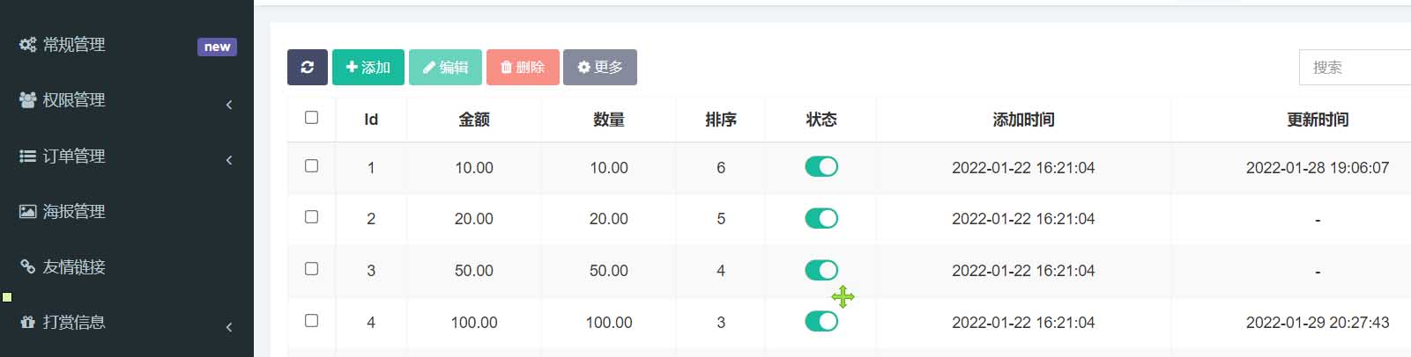Click the new badge on 常规管理
This screenshot has height=357, width=1411.
point(217,47)
